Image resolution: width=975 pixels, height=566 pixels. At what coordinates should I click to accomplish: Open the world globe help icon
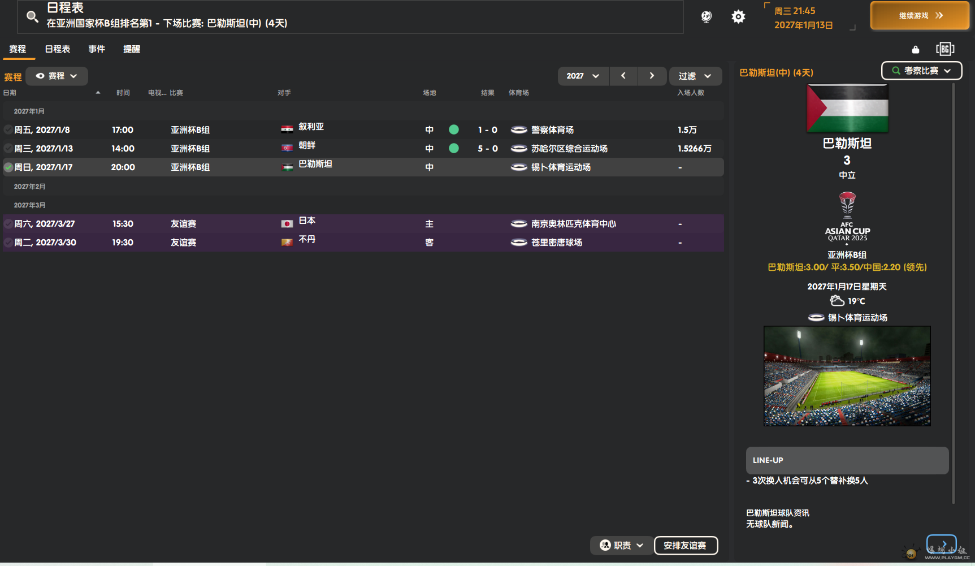point(707,17)
